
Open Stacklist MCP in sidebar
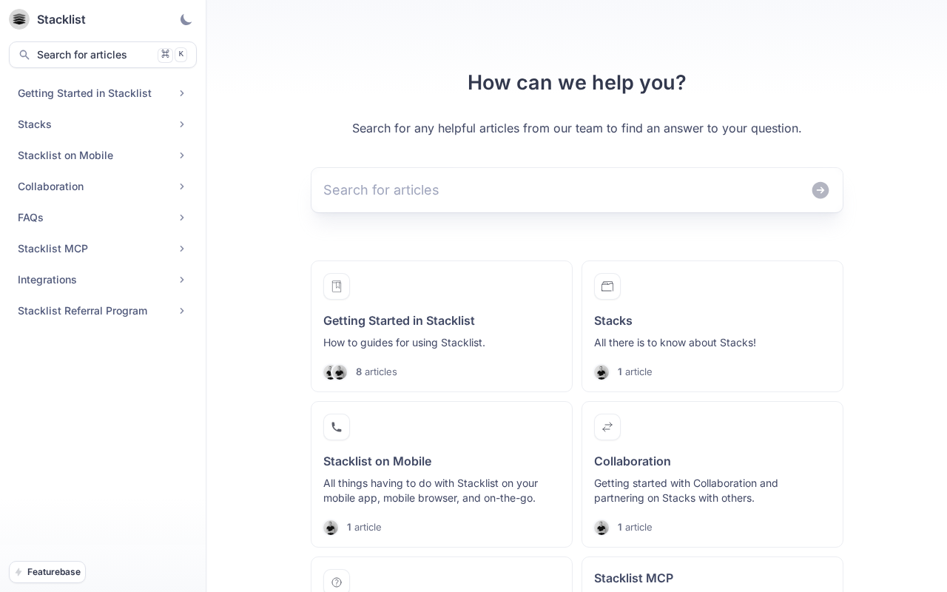point(103,249)
